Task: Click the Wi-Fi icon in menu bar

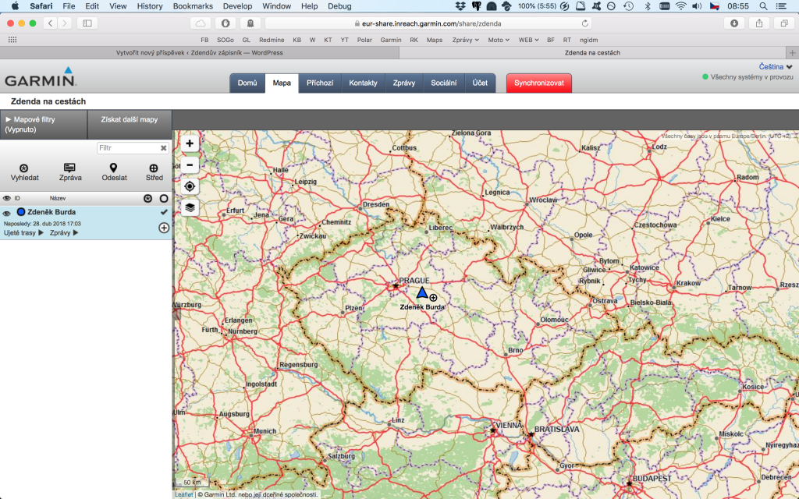Action: click(x=680, y=6)
